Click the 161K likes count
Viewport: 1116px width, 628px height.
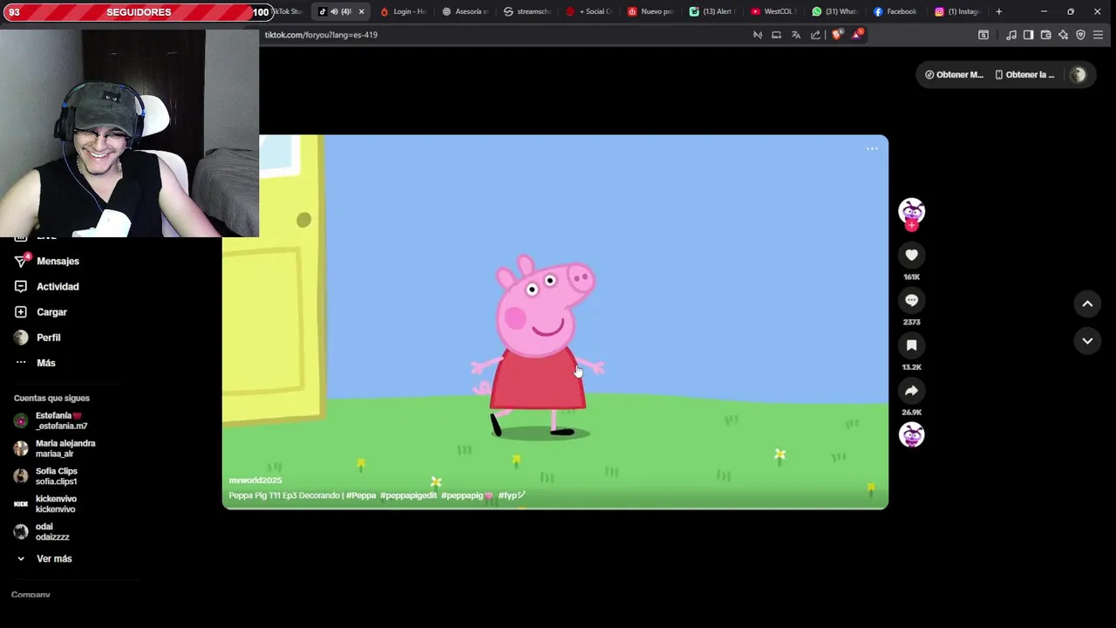(911, 277)
